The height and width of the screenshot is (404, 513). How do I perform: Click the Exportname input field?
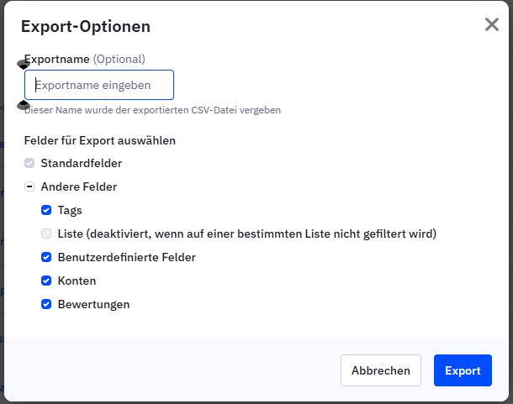point(99,86)
